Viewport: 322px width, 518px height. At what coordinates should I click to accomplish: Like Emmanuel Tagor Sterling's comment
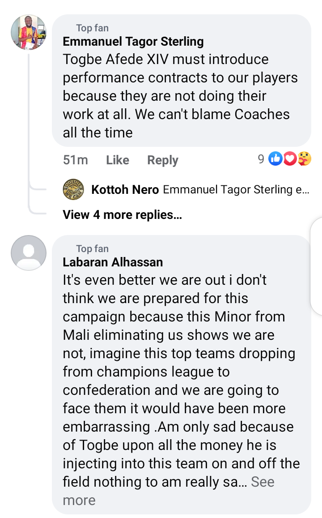[117, 160]
